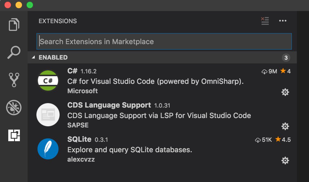Click the C# for Visual Studio Code description

coord(156,81)
